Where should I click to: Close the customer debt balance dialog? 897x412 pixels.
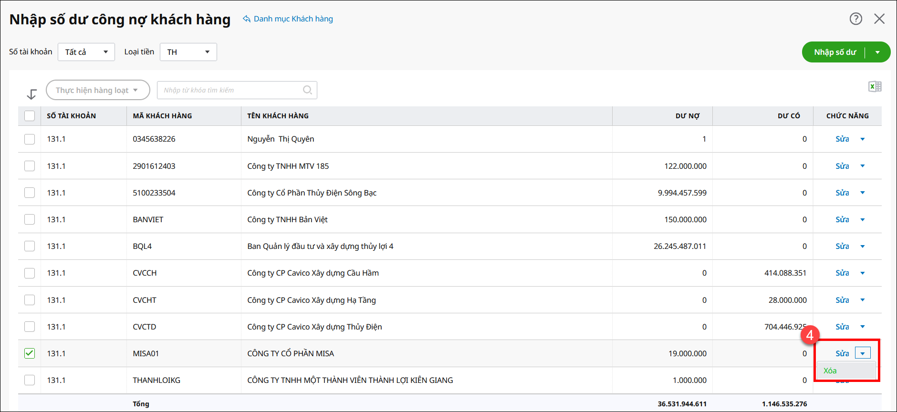879,19
